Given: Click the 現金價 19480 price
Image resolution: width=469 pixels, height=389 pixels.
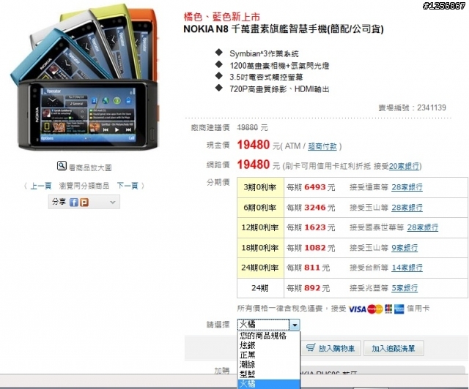Looking at the screenshot, I should (x=254, y=145).
